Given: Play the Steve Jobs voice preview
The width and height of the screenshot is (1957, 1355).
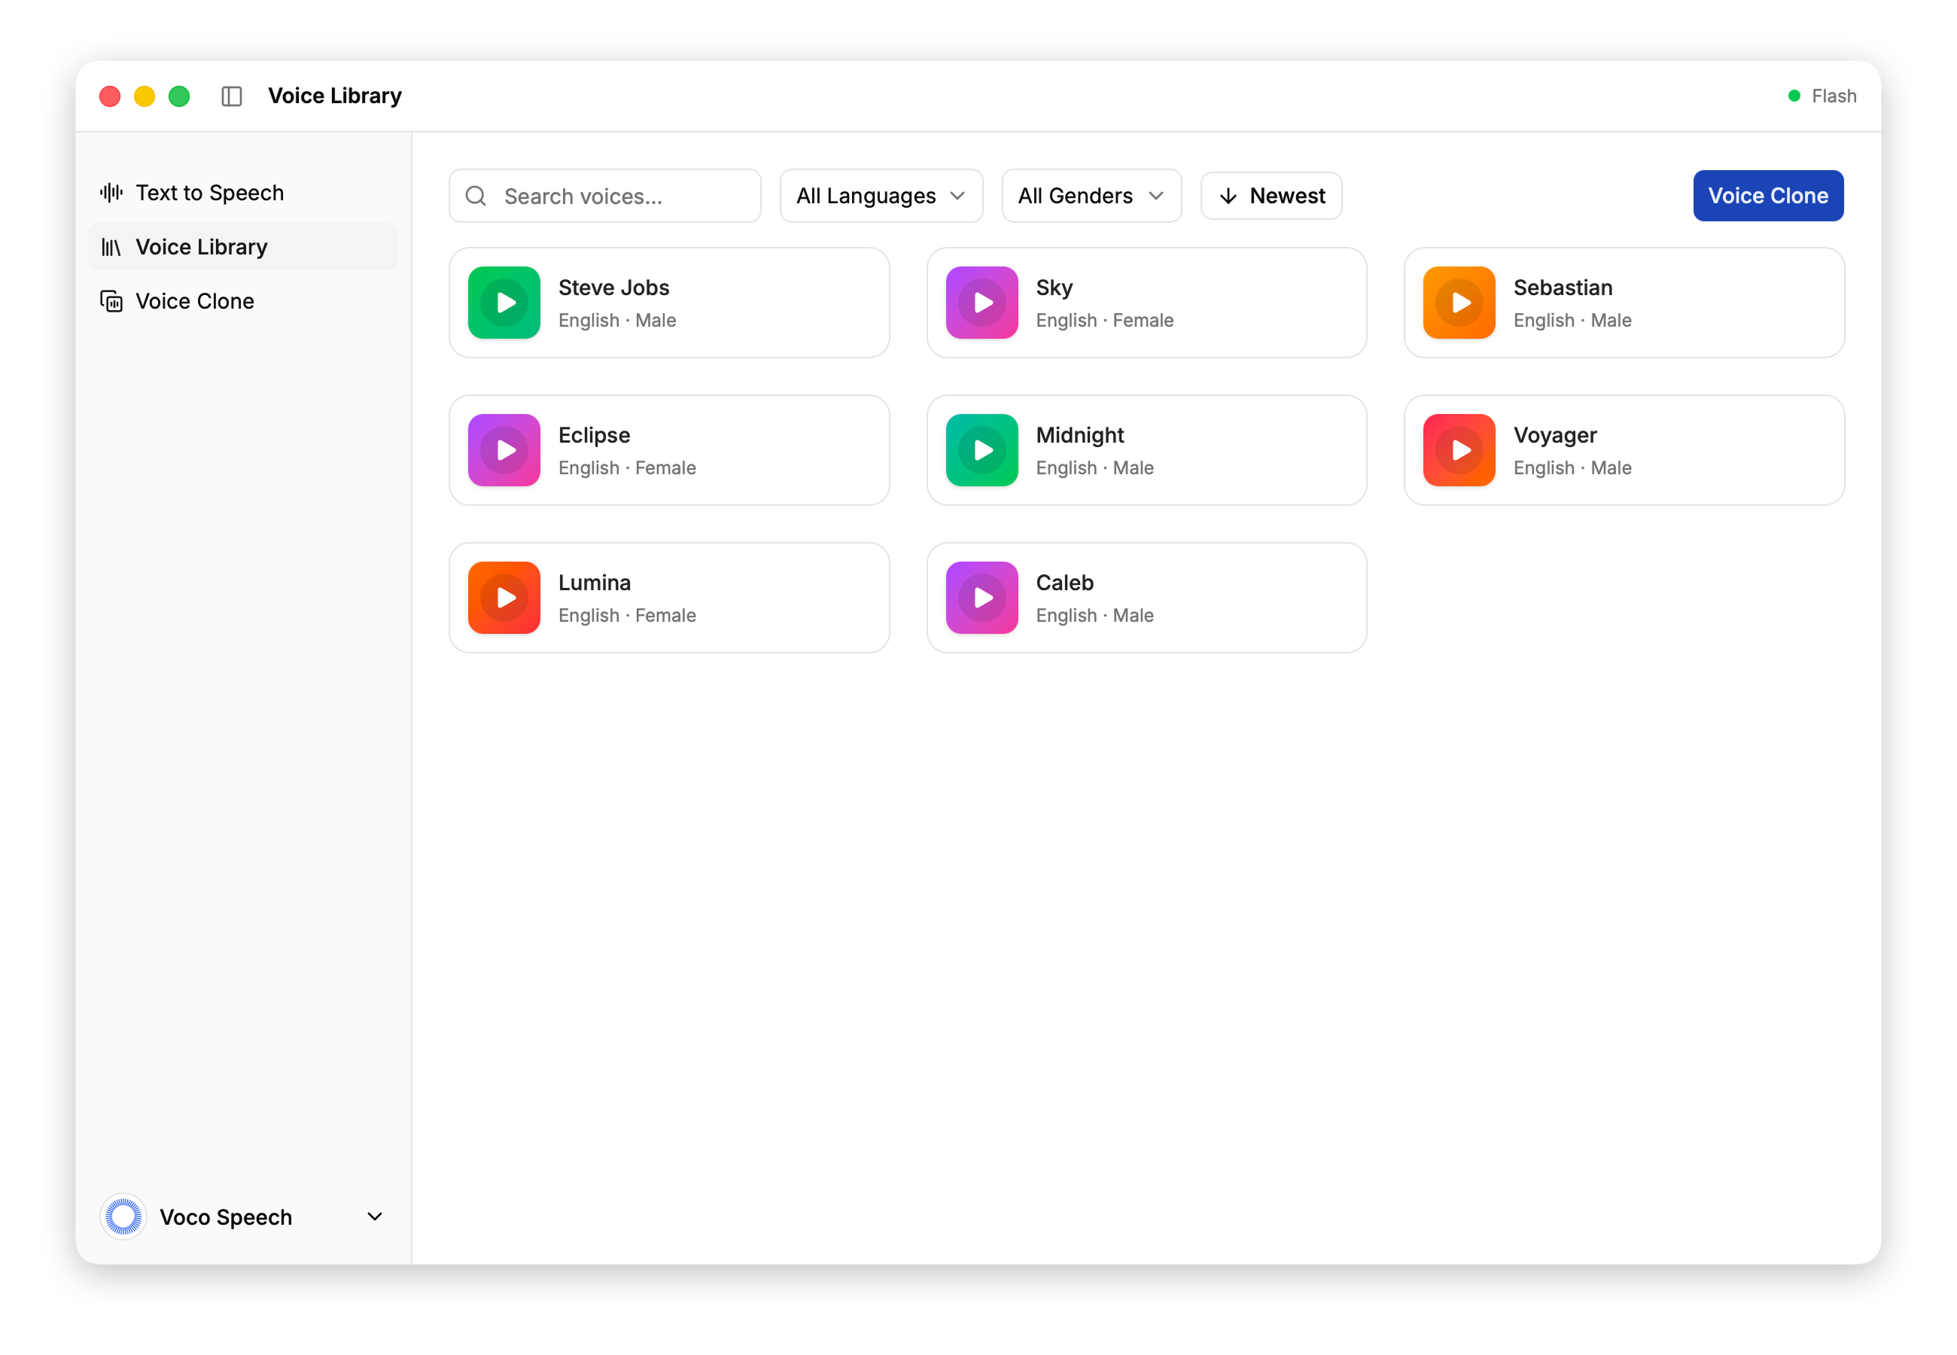Looking at the screenshot, I should pyautogui.click(x=504, y=303).
